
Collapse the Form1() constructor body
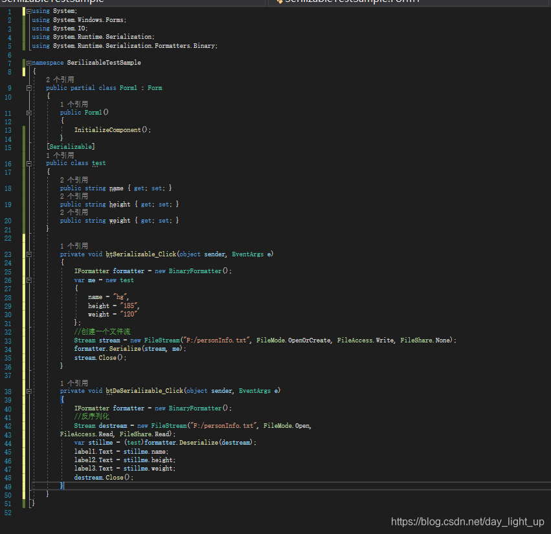[29, 113]
